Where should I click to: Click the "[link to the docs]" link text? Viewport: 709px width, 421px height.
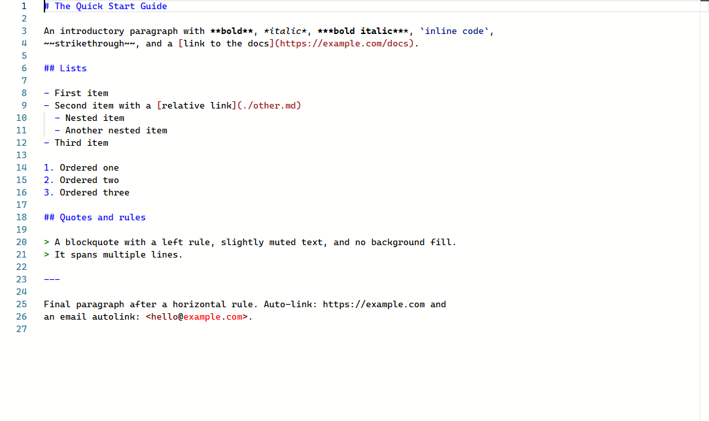pos(226,44)
